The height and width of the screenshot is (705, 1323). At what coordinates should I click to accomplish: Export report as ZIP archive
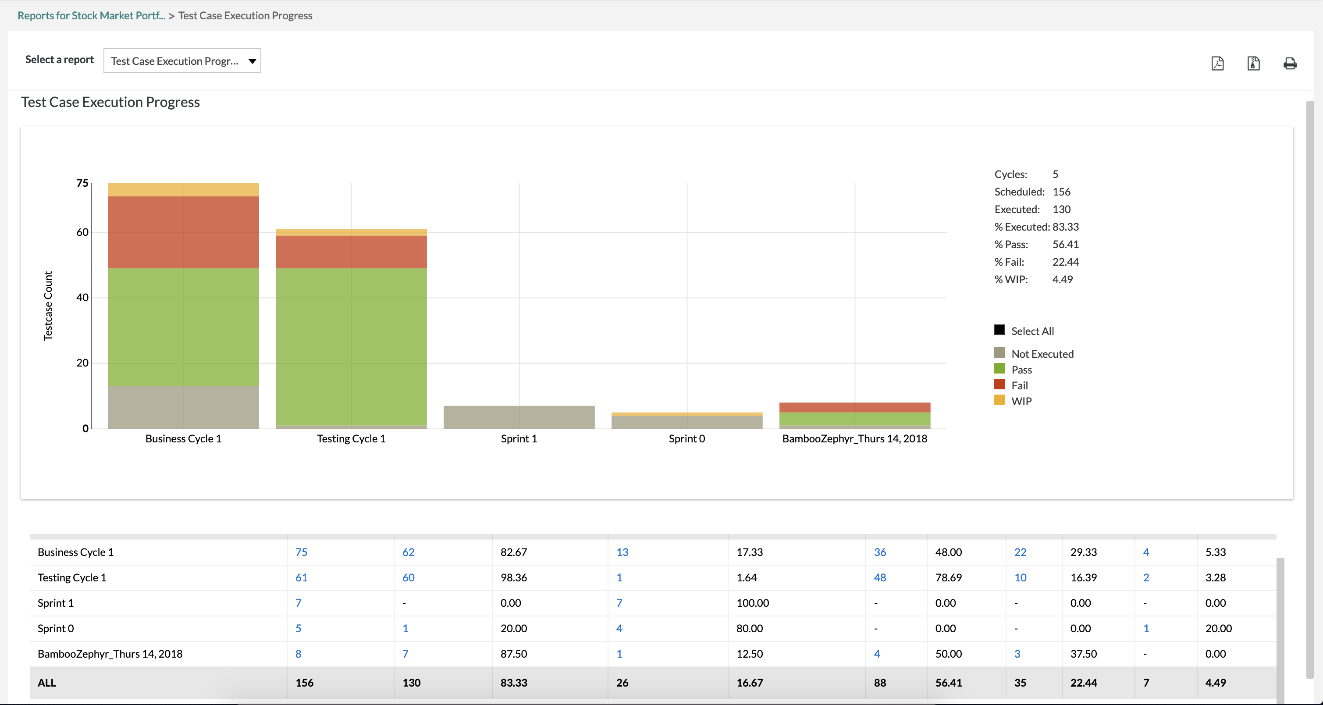1253,63
